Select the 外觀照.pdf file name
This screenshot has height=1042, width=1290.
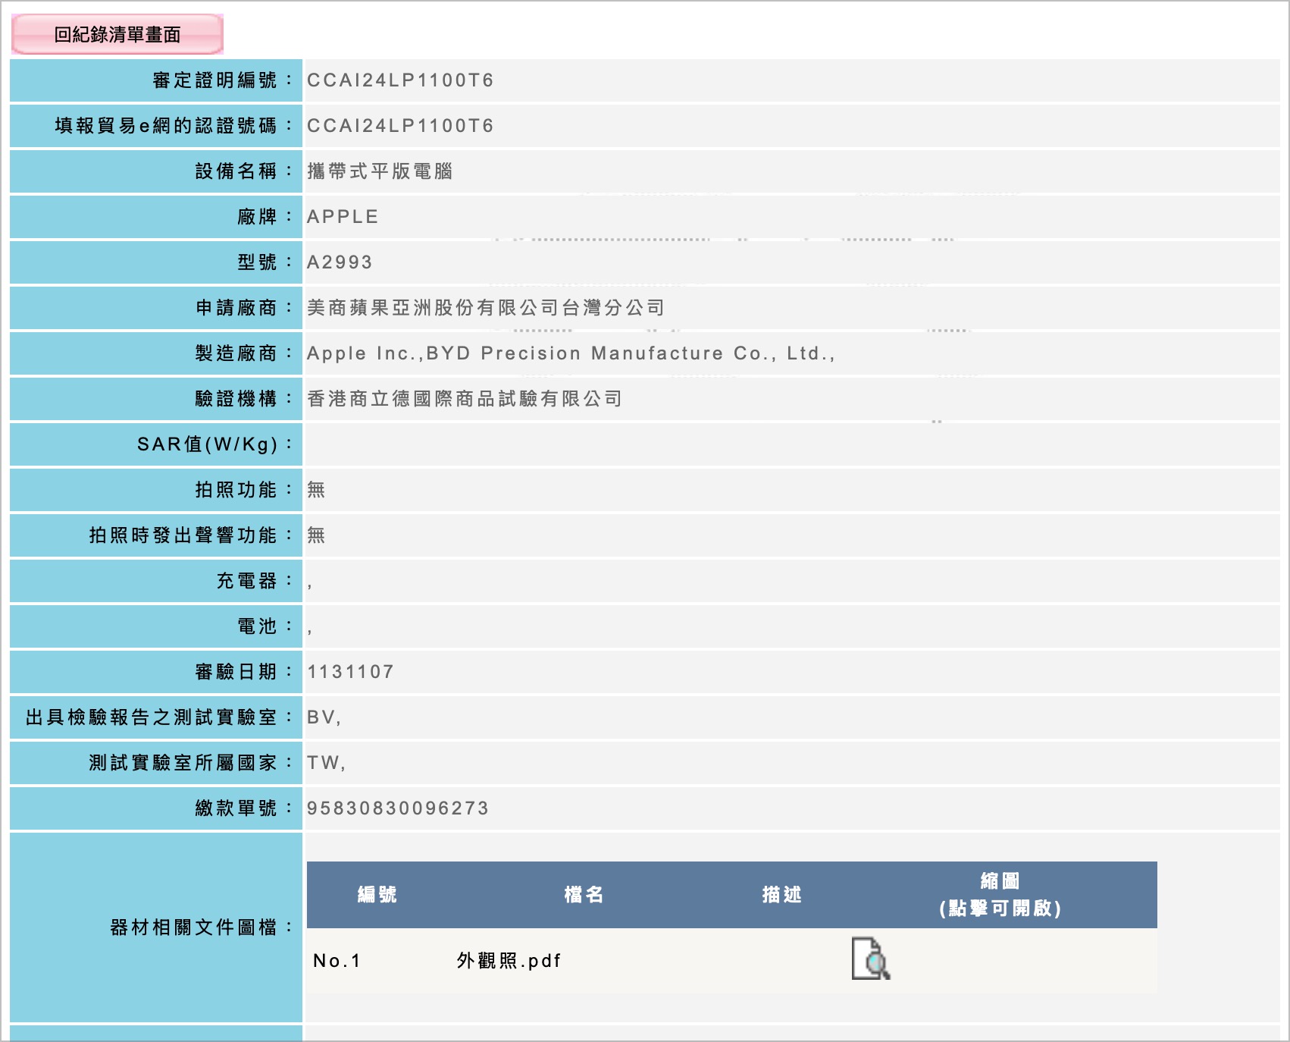point(509,961)
